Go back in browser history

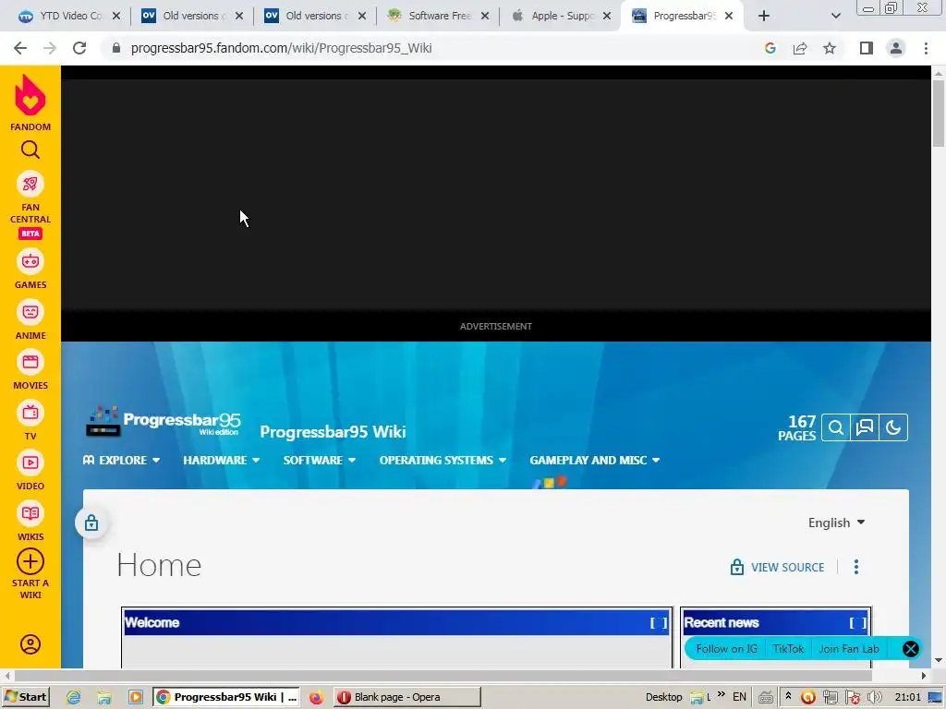(x=20, y=48)
